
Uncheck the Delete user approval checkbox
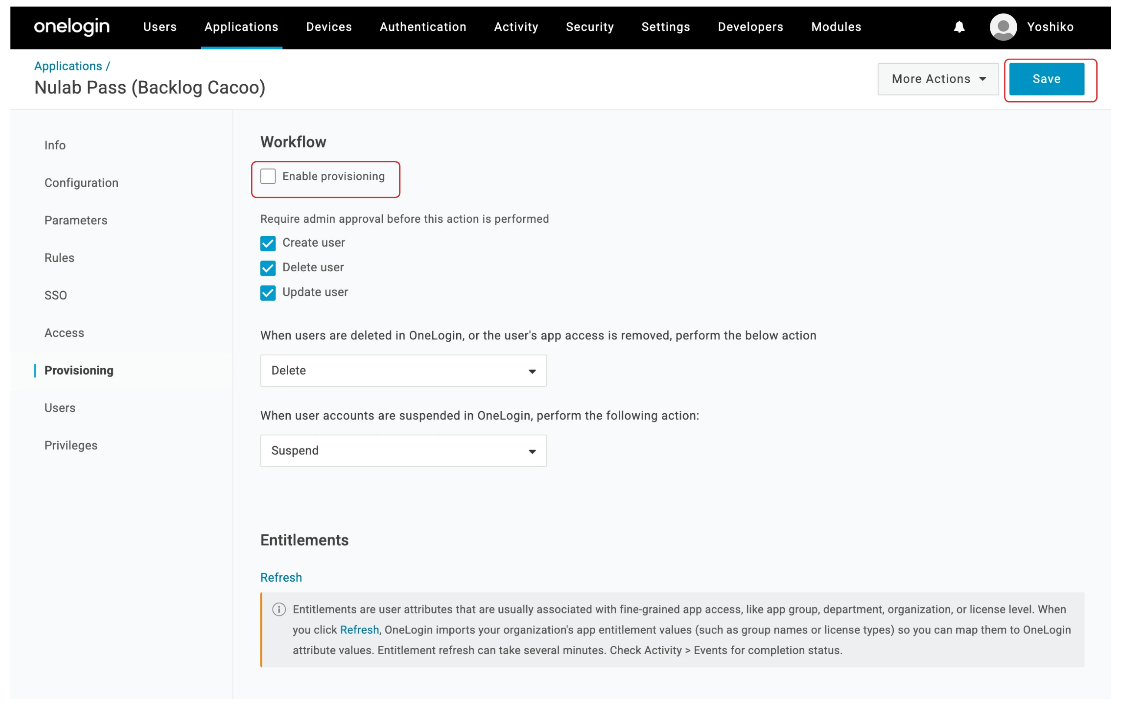268,268
